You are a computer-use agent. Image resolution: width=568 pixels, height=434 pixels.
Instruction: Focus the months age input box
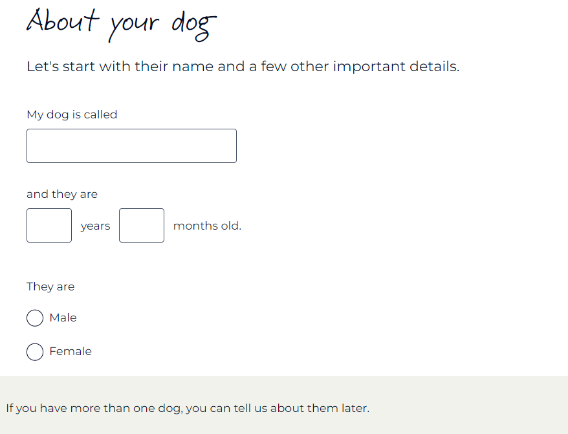pyautogui.click(x=142, y=225)
